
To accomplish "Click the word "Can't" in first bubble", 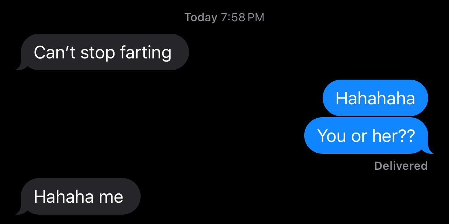I will point(55,52).
